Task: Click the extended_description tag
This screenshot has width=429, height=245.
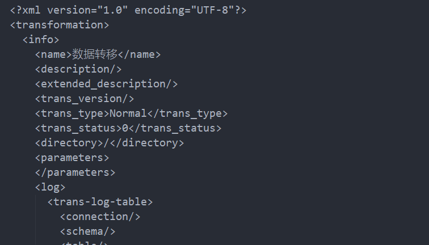Action: (106, 84)
